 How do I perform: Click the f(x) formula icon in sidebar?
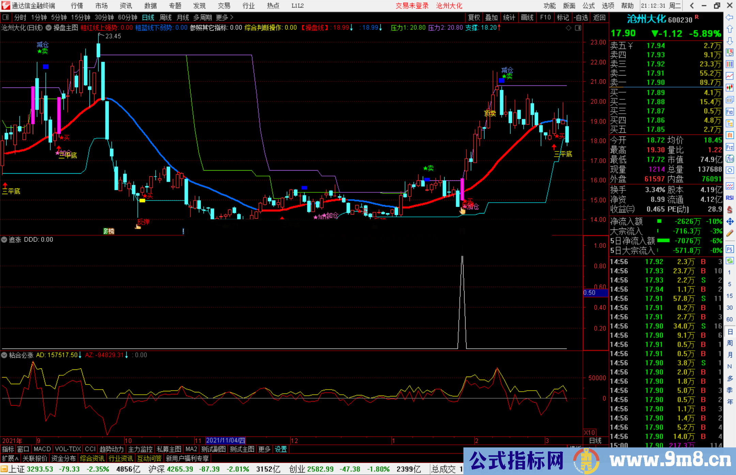point(730,159)
